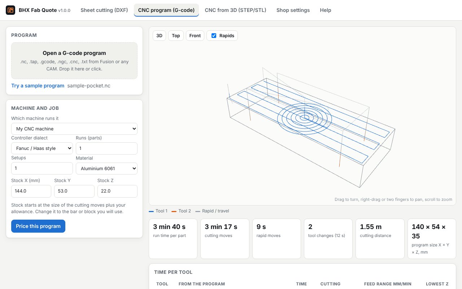Image resolution: width=462 pixels, height=289 pixels.
Task: Open the Material dropdown
Action: pyautogui.click(x=106, y=168)
